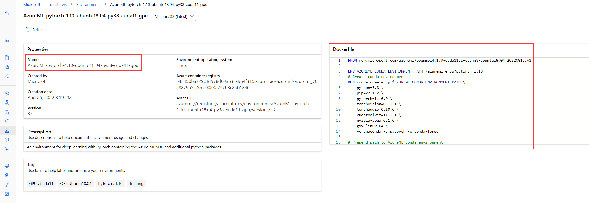
Task: Click the '# Create conda environment' comment
Action: (x=377, y=77)
